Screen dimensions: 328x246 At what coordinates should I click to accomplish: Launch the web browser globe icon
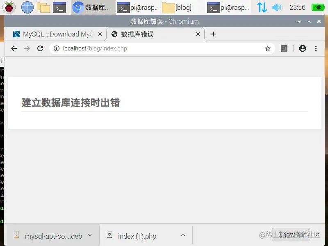click(27, 7)
